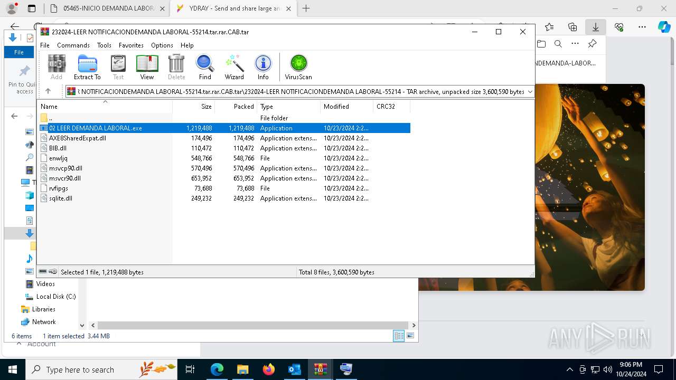This screenshot has height=380, width=676.
Task: Open WinRAR from taskbar
Action: click(x=321, y=369)
